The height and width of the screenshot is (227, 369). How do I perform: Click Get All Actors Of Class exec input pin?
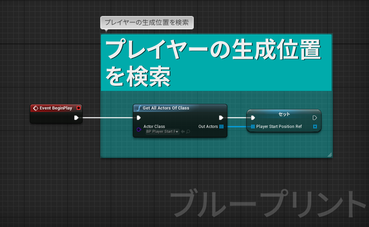(x=139, y=118)
